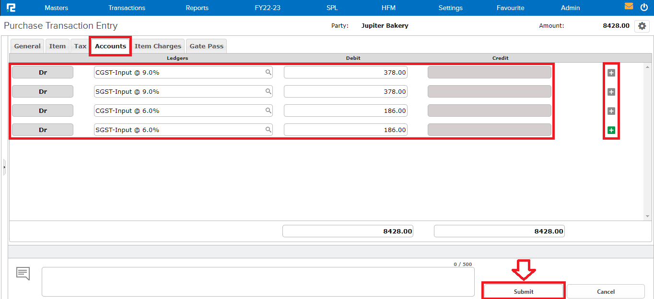Click the comment/remarks icon at bottom left
Image resolution: width=654 pixels, height=299 pixels.
[x=23, y=273]
